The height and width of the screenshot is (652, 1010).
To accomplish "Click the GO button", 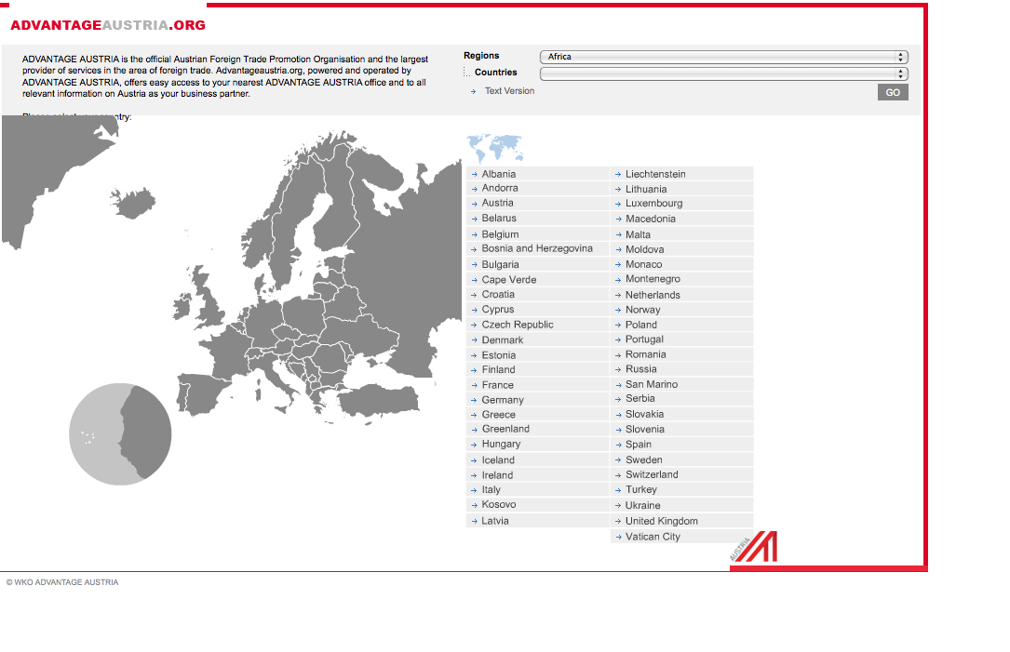I will [893, 92].
